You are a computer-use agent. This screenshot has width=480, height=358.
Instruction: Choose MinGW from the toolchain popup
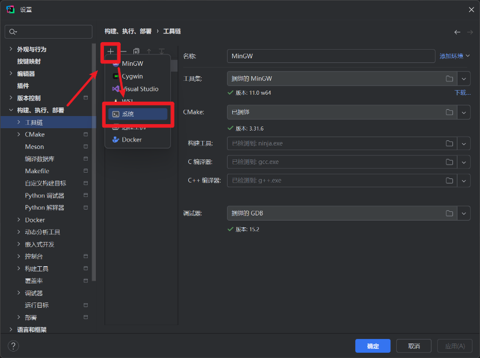(x=137, y=64)
